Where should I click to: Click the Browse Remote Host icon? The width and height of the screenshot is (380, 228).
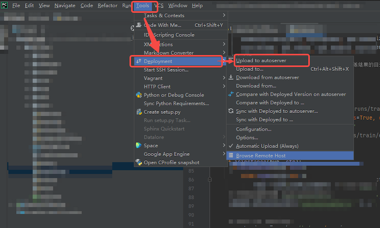[x=231, y=156]
